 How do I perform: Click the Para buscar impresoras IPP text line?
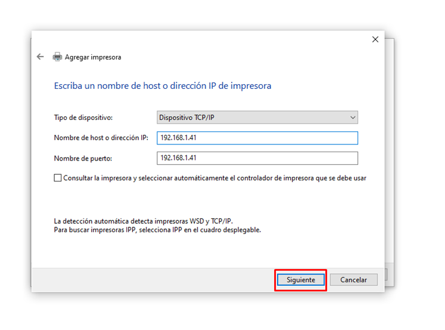(157, 229)
